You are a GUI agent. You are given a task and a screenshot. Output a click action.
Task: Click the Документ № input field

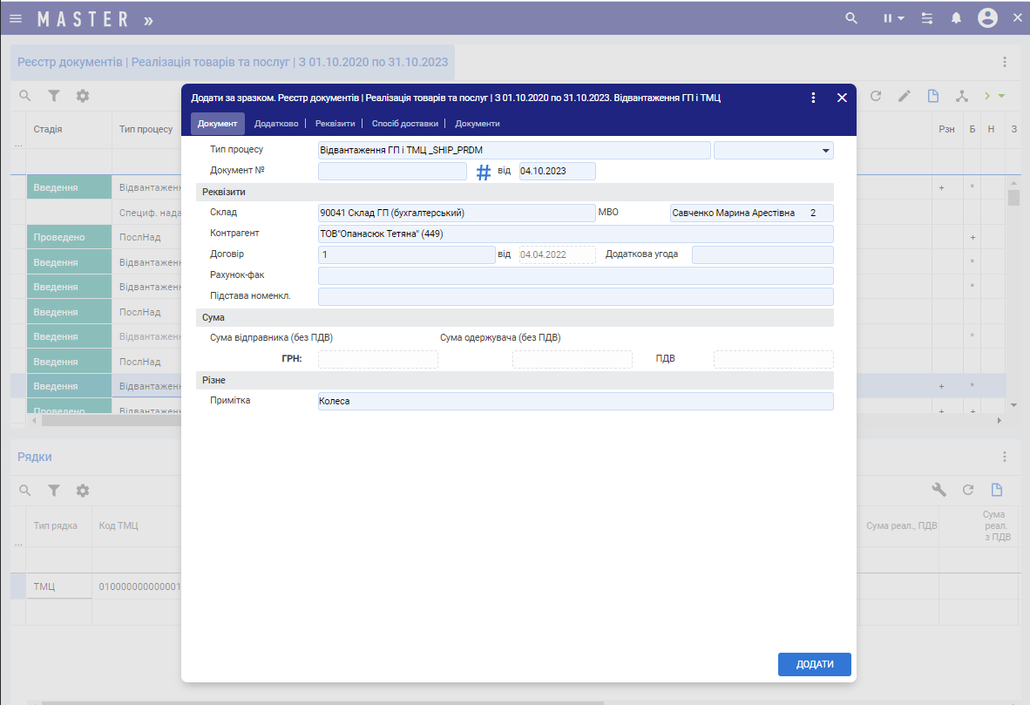[392, 171]
